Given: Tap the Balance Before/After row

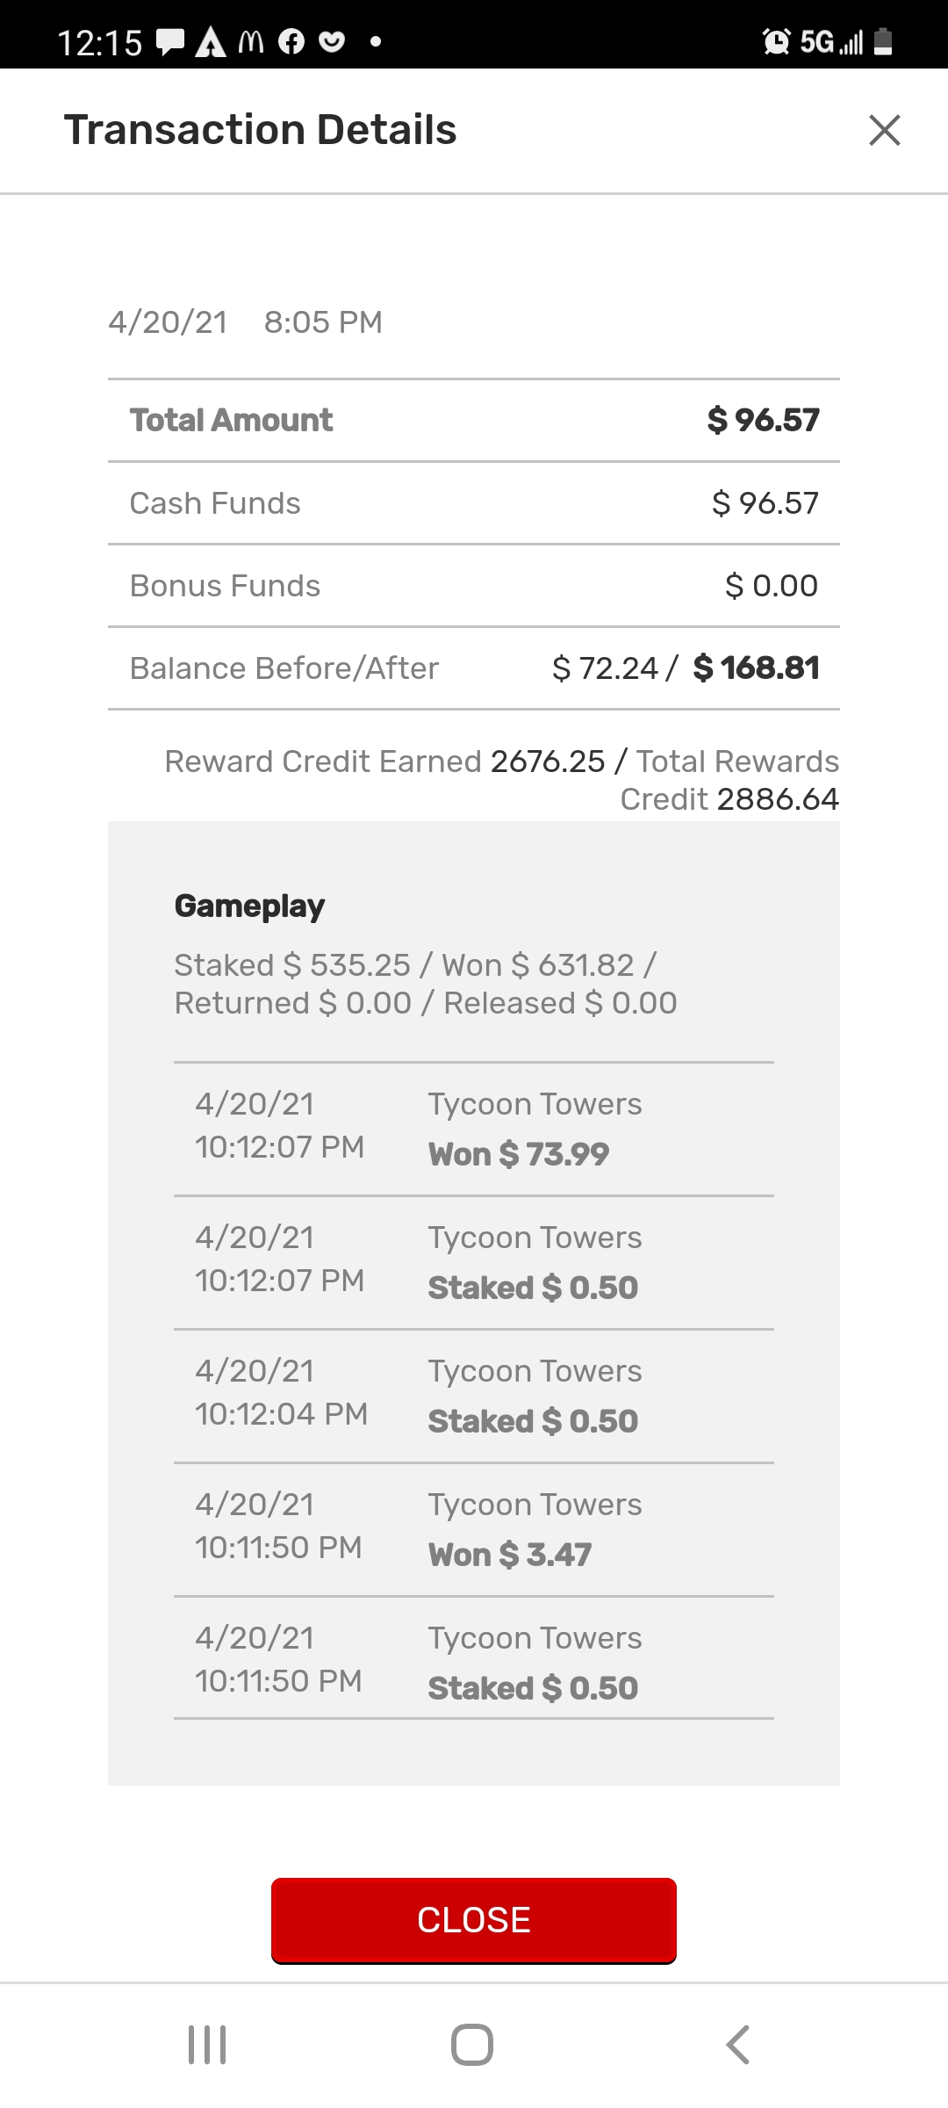Looking at the screenshot, I should pyautogui.click(x=474, y=668).
